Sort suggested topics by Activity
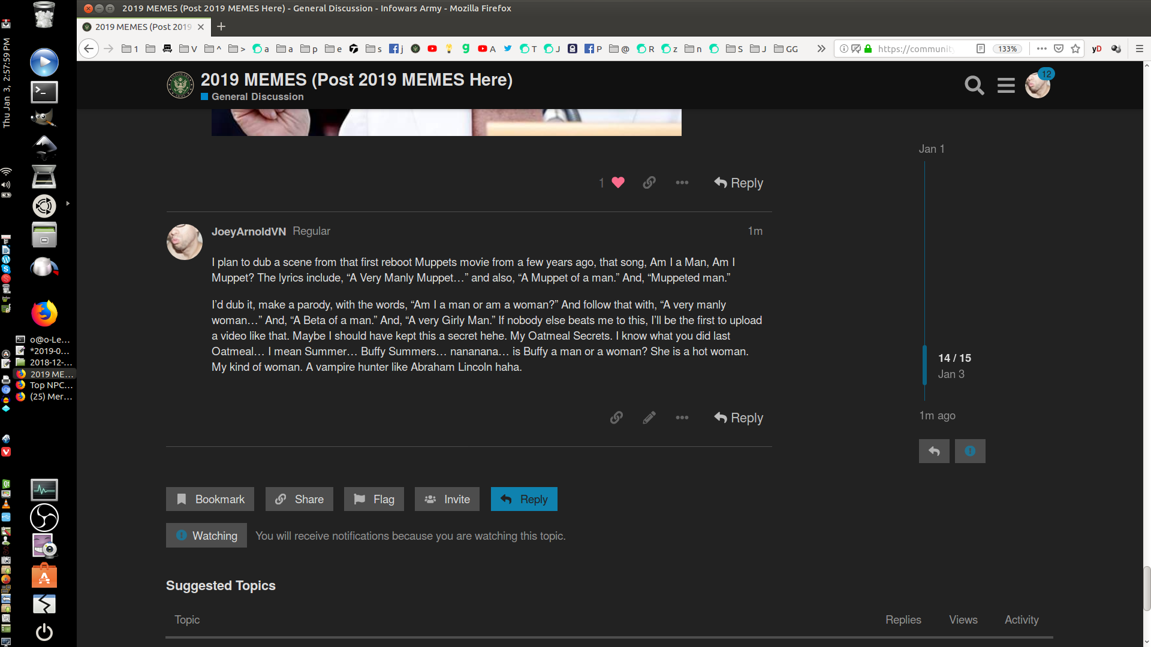This screenshot has height=647, width=1151. click(1022, 619)
